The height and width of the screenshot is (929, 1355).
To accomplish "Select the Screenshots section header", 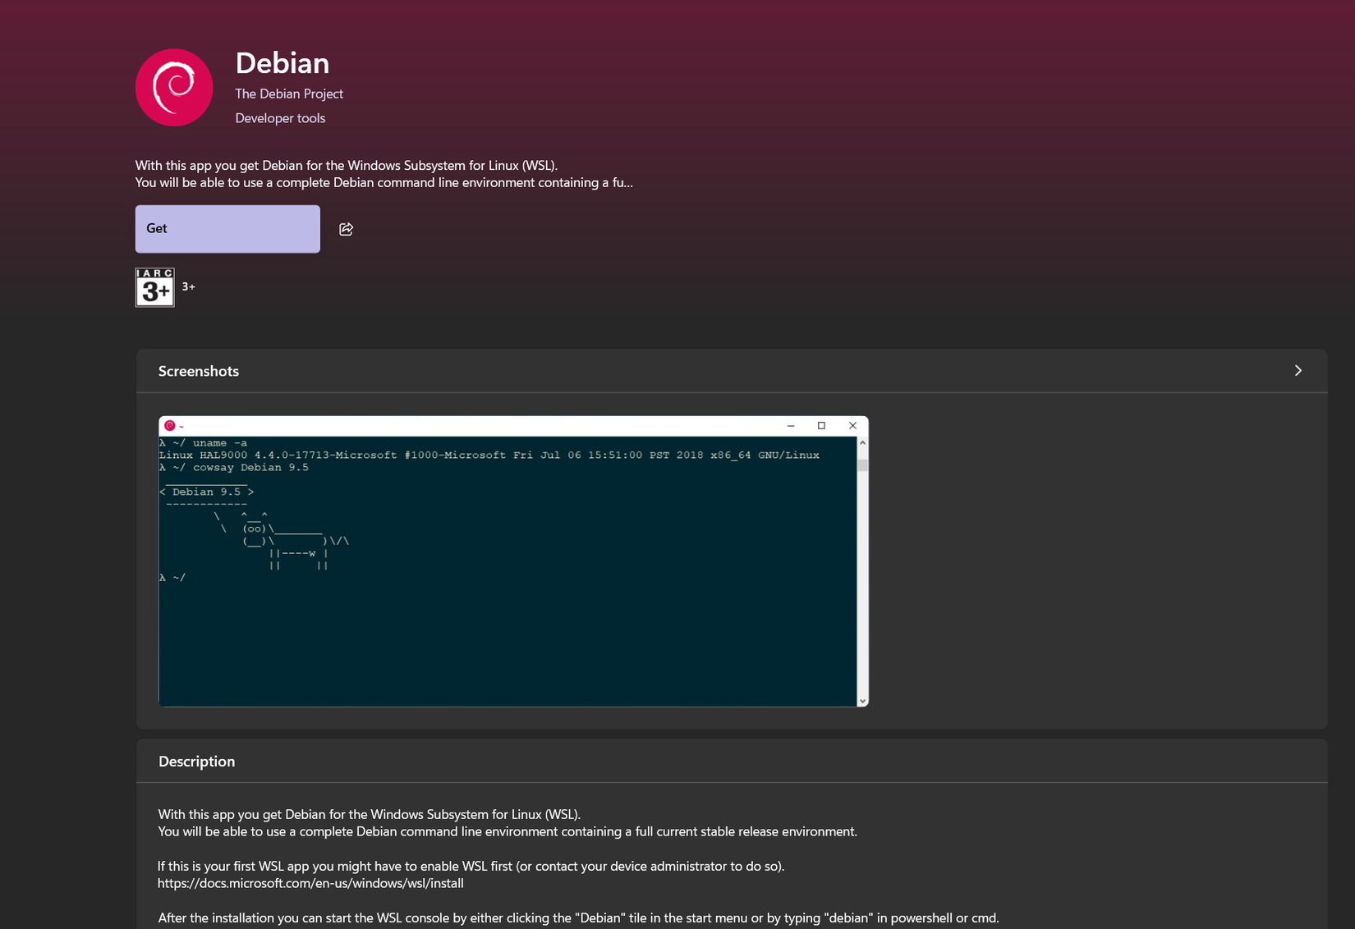I will click(198, 371).
